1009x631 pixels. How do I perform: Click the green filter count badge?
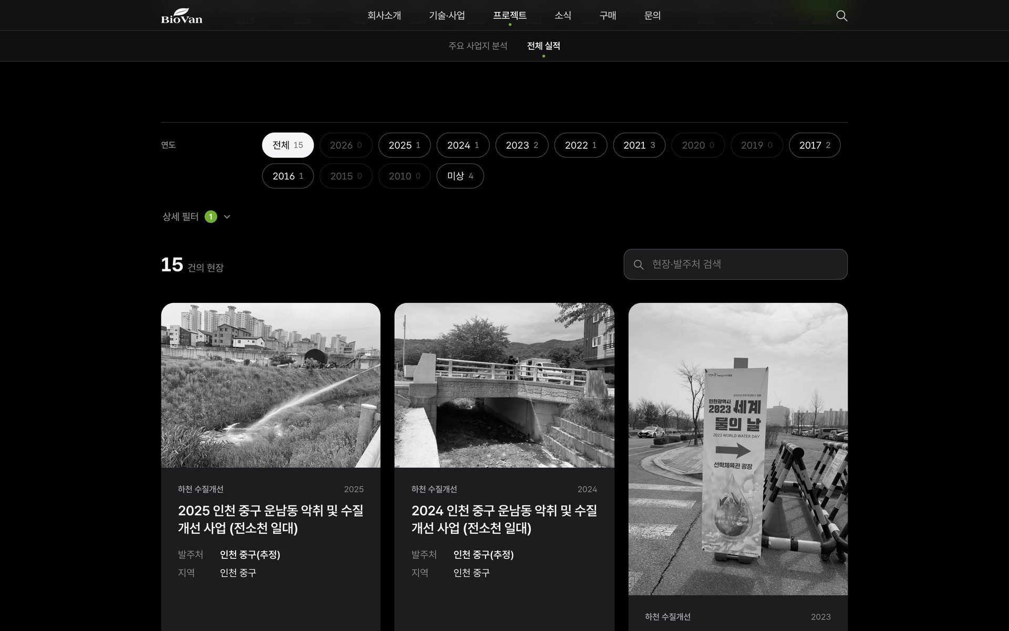(x=211, y=217)
